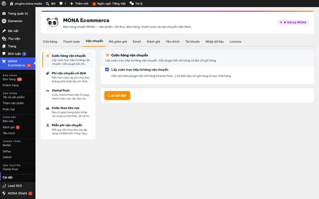Select Cước theo khu vực section
The width and height of the screenshot is (319, 199).
(68, 112)
